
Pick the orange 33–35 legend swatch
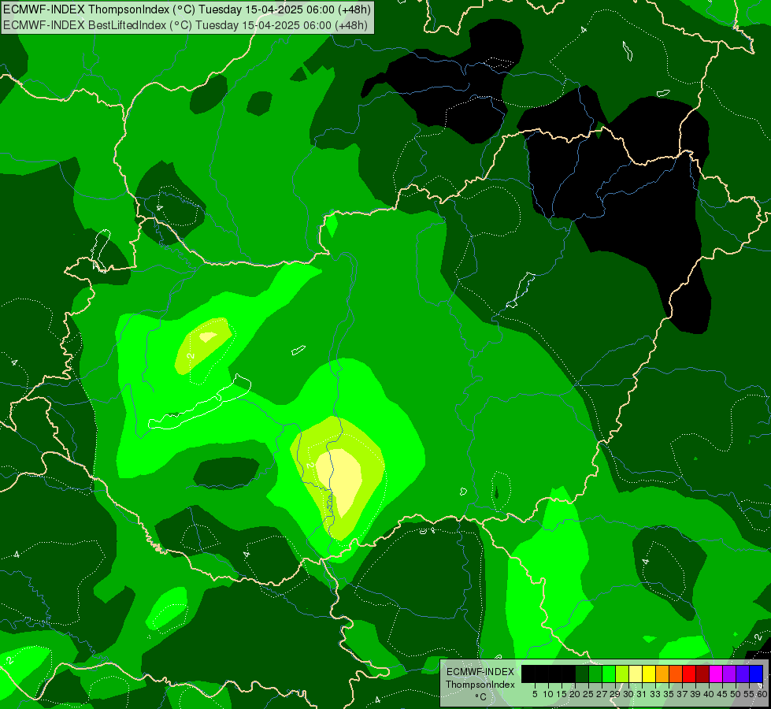[662, 674]
